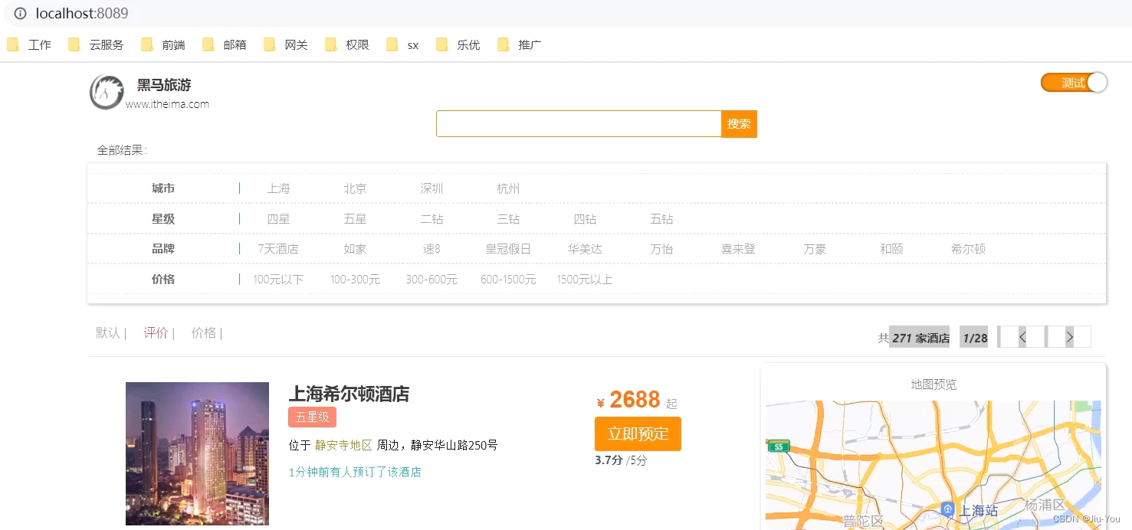Select the 100元以下 price filter

tap(278, 280)
